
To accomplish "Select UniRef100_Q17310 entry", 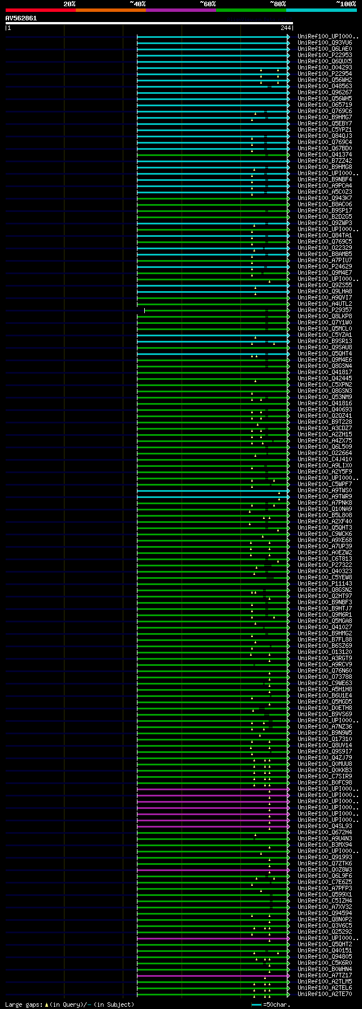I will [x=325, y=739].
